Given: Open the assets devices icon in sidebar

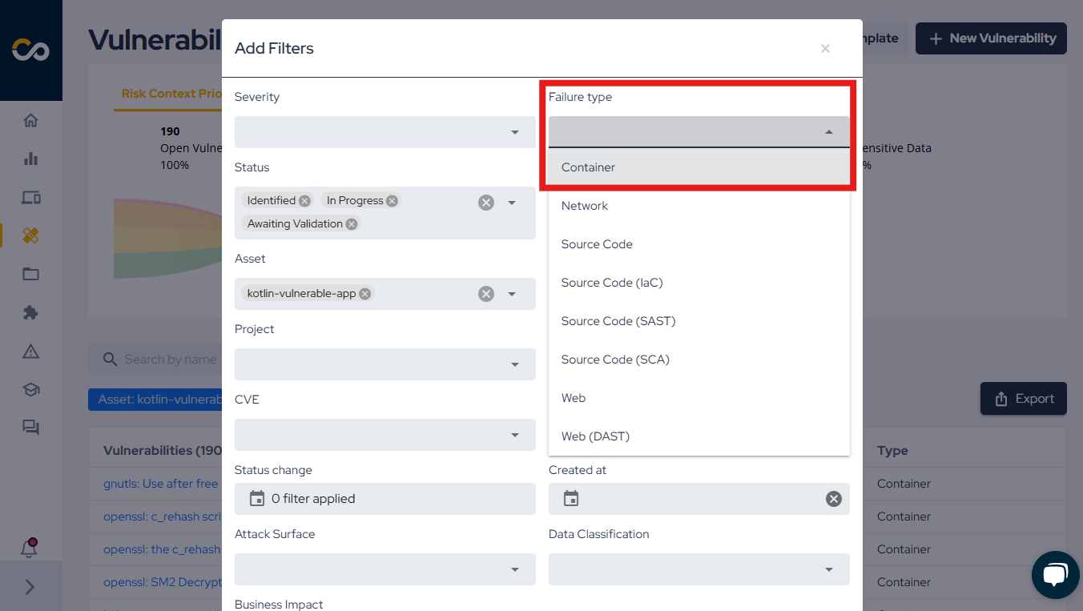Looking at the screenshot, I should pos(30,197).
